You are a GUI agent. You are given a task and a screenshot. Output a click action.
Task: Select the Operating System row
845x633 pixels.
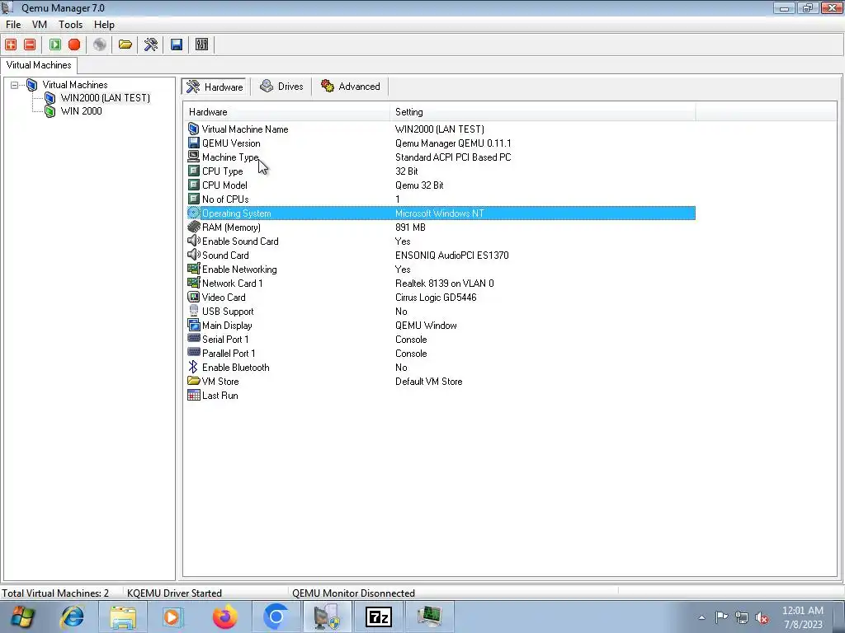(441, 213)
